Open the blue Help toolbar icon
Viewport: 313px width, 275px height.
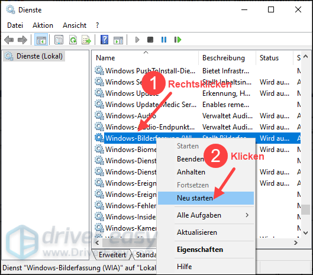[104, 40]
